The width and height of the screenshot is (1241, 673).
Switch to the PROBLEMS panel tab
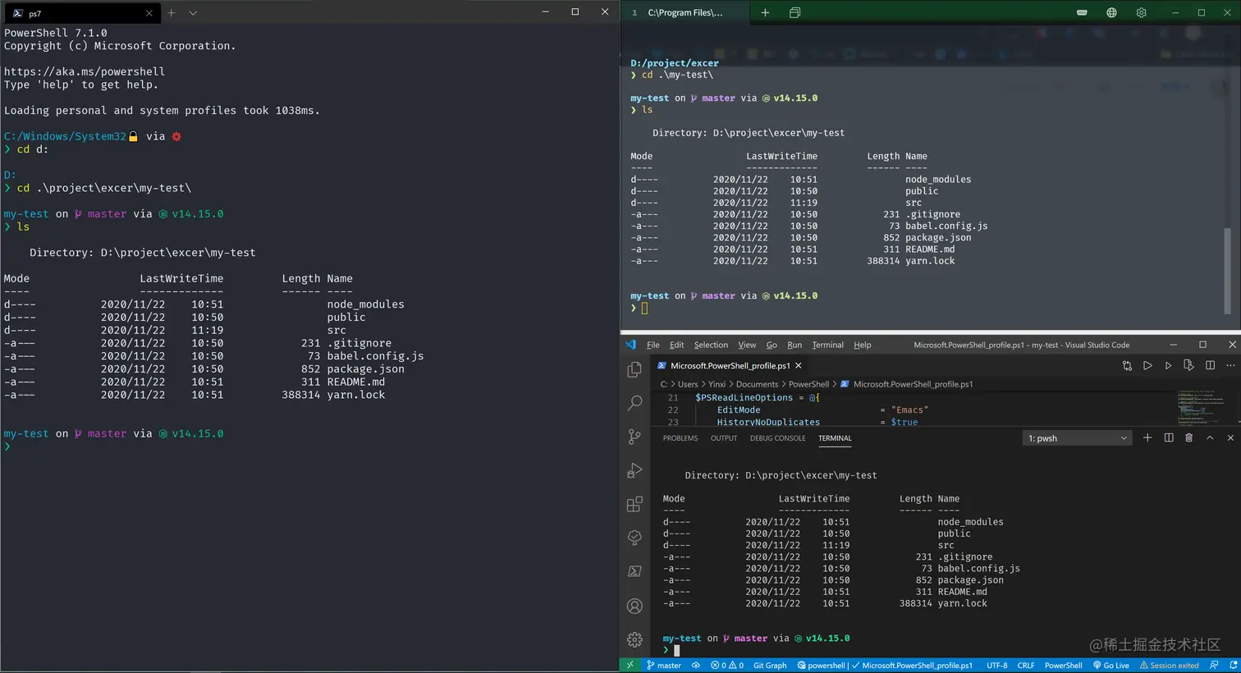pyautogui.click(x=680, y=438)
